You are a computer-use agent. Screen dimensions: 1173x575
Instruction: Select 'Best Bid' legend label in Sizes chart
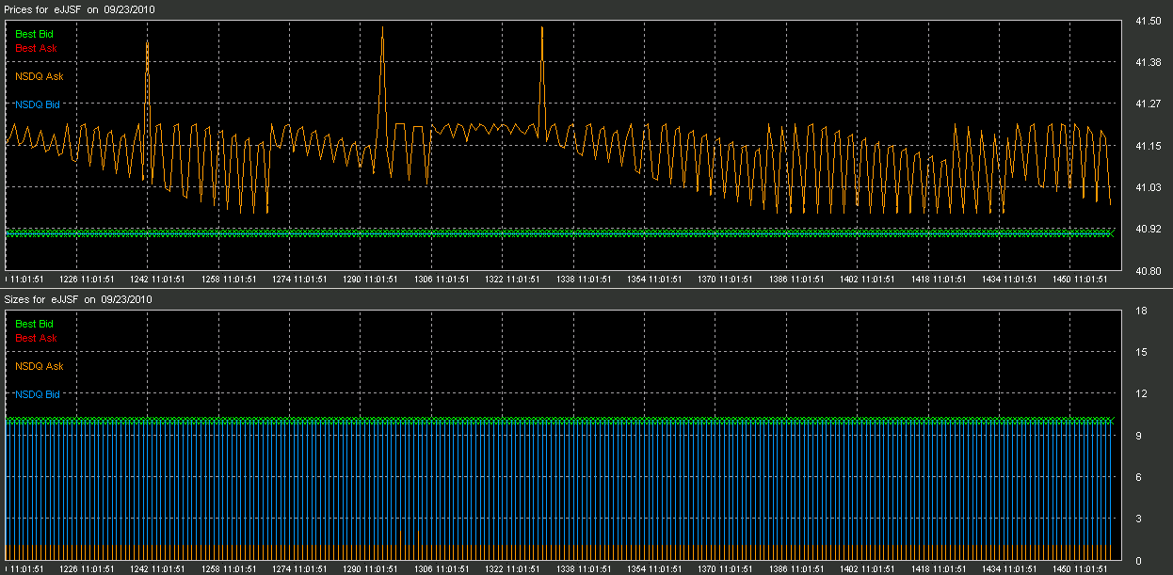[x=34, y=324]
